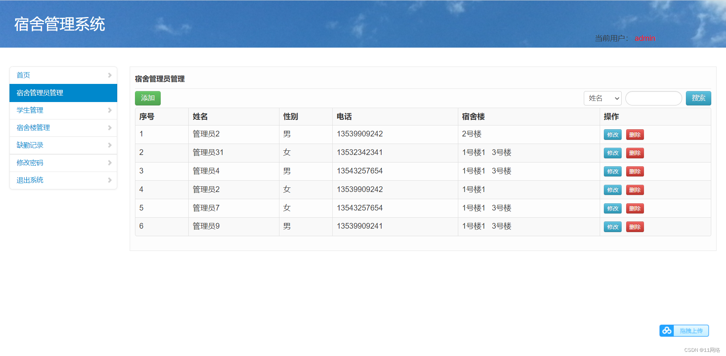The image size is (726, 356).
Task: Click chevron arrow beside 缺勤记录
Action: click(x=110, y=145)
